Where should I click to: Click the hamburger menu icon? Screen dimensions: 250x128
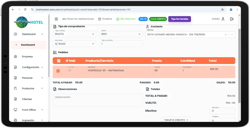tap(56, 19)
